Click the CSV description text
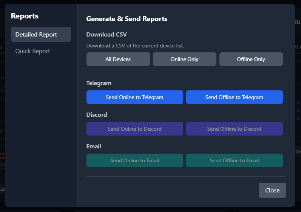The height and width of the screenshot is (212, 301). [135, 46]
